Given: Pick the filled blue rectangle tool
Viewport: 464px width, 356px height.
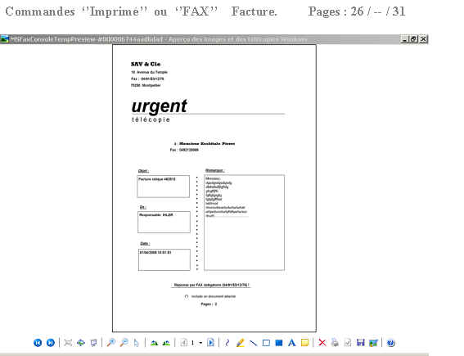Looking at the screenshot, I should (279, 343).
